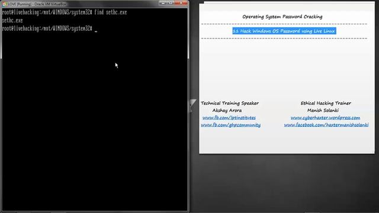Open the www.cyberhaxter.wordpress.com link

pos(325,118)
